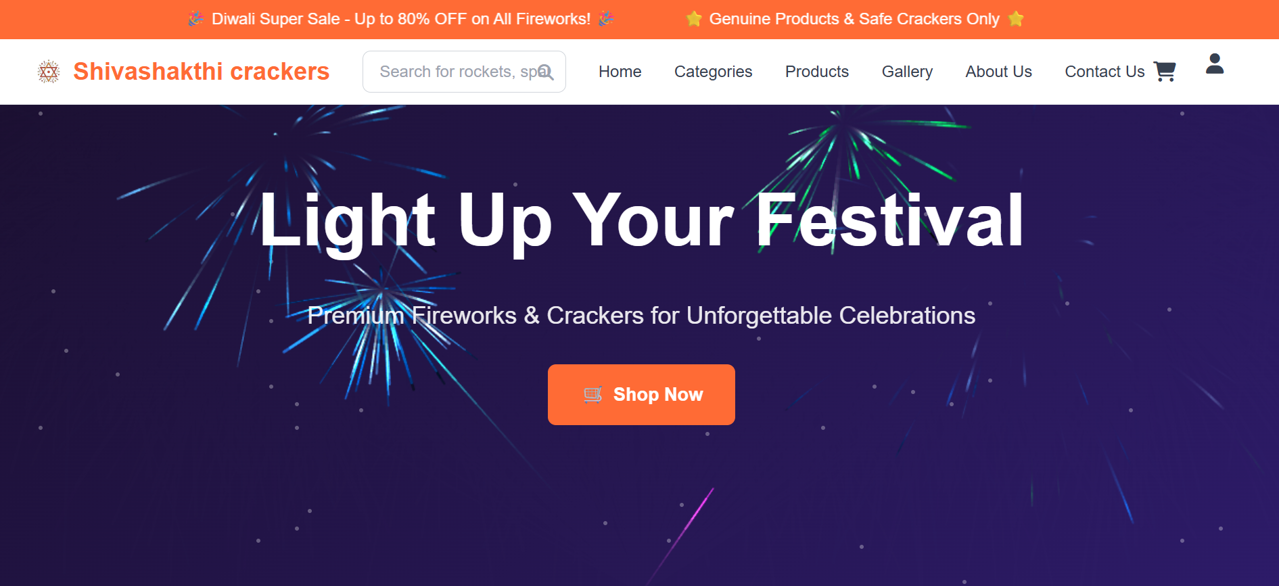Click party popper icon after All Fireworks text
Image resolution: width=1279 pixels, height=586 pixels.
[606, 19]
